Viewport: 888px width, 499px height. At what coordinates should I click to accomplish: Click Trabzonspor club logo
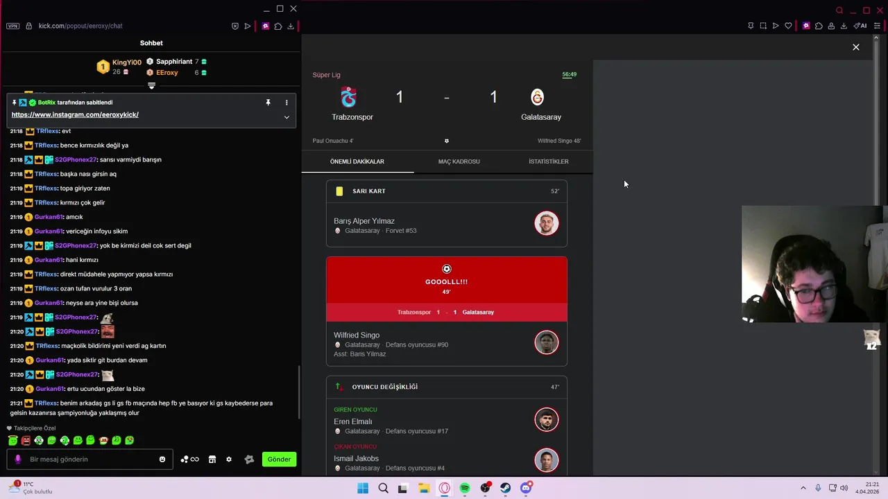click(349, 97)
